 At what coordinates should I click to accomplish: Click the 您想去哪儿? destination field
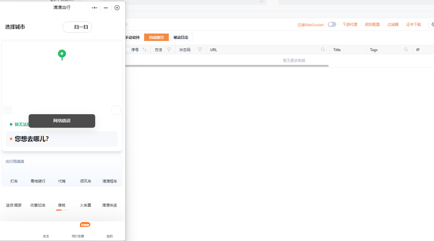(62, 139)
